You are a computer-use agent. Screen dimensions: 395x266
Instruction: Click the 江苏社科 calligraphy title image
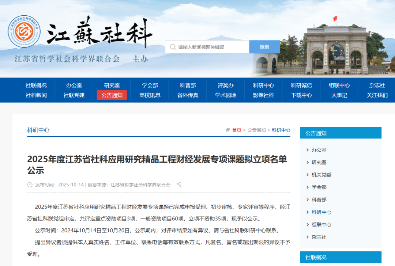(99, 32)
